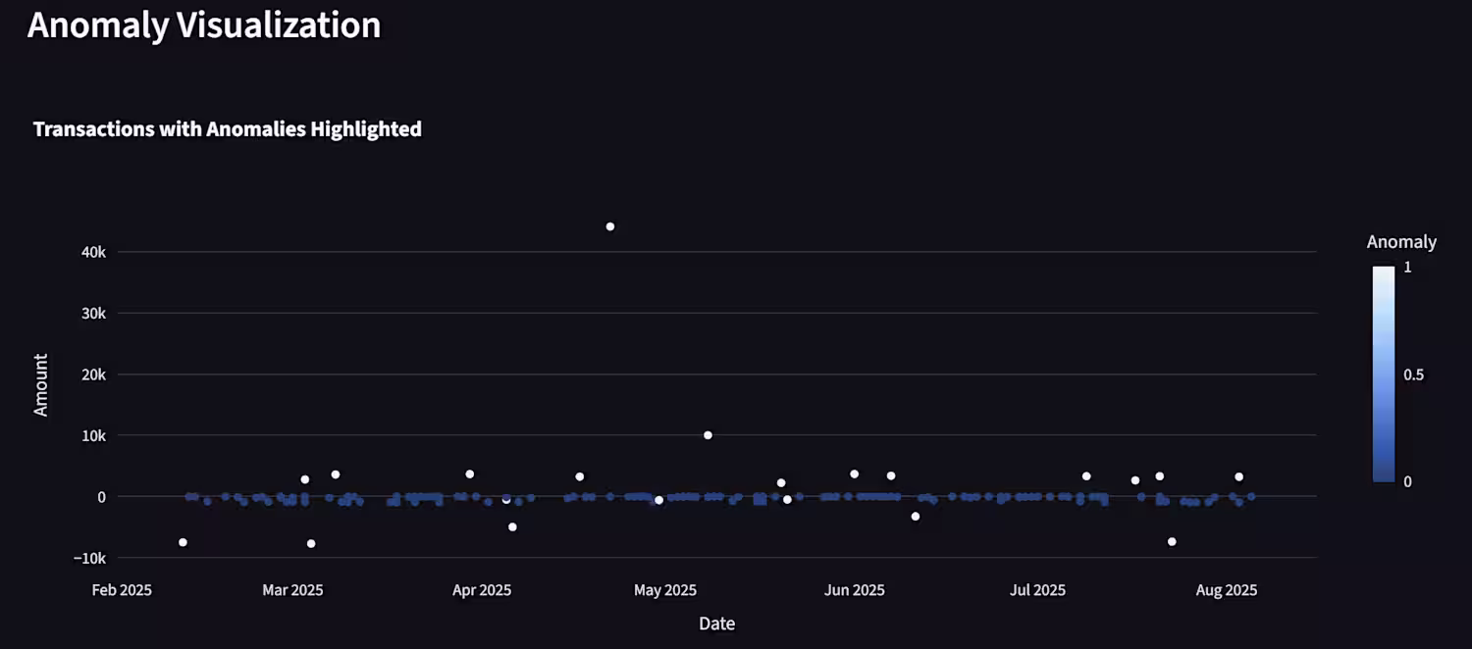
Task: Click the Transactions with Anomalies Highlighted title
Action: tap(228, 128)
